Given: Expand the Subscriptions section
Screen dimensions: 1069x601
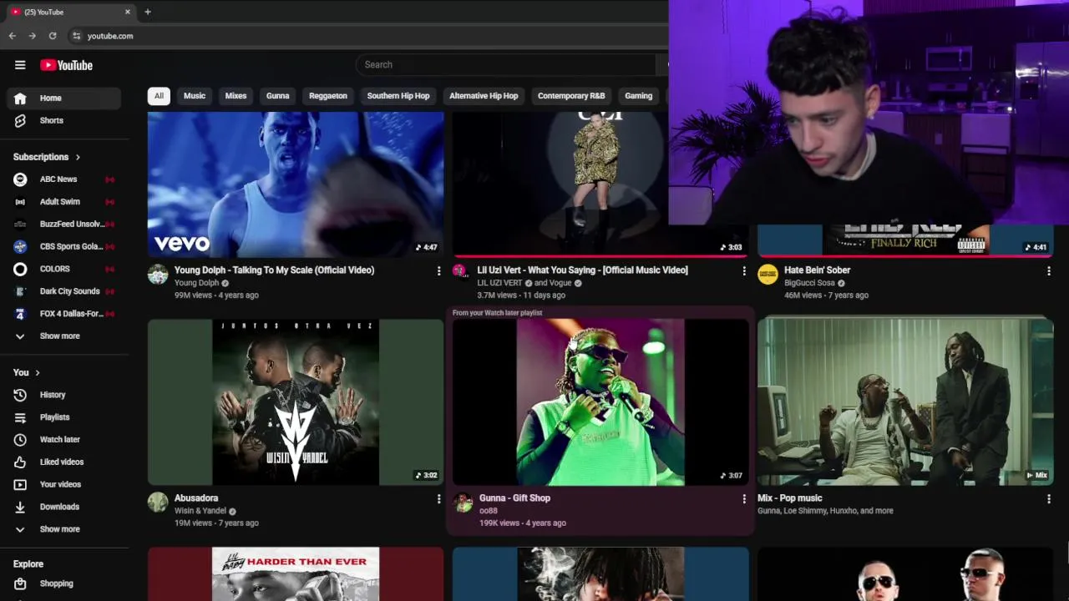Looking at the screenshot, I should click(47, 157).
